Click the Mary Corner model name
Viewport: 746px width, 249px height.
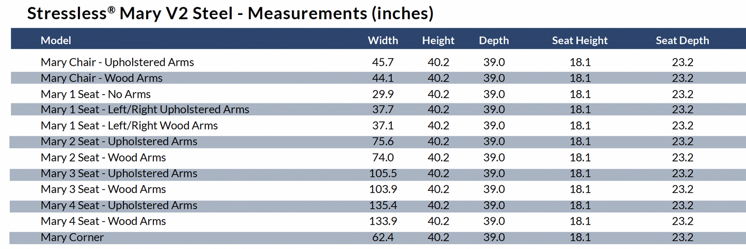pyautogui.click(x=72, y=237)
